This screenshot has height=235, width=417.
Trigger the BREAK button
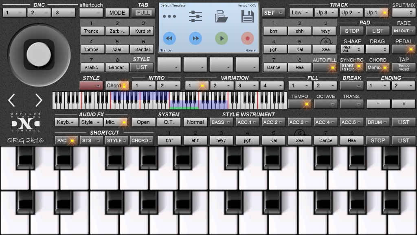click(352, 86)
